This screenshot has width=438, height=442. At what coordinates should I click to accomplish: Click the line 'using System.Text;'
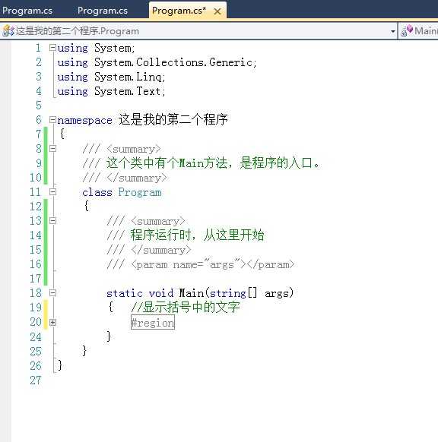(111, 91)
